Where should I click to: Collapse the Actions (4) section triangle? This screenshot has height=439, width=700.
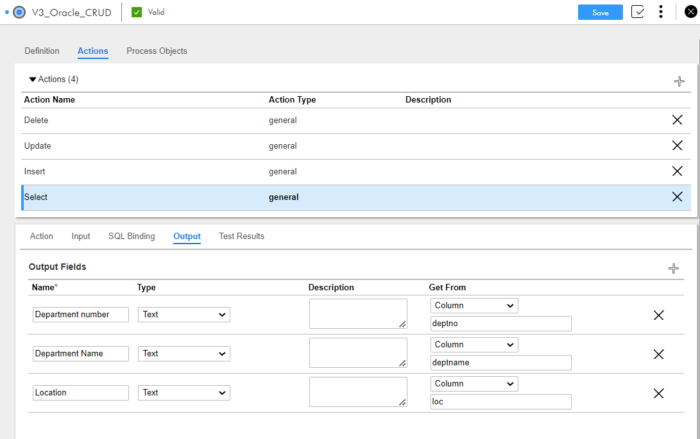point(33,79)
